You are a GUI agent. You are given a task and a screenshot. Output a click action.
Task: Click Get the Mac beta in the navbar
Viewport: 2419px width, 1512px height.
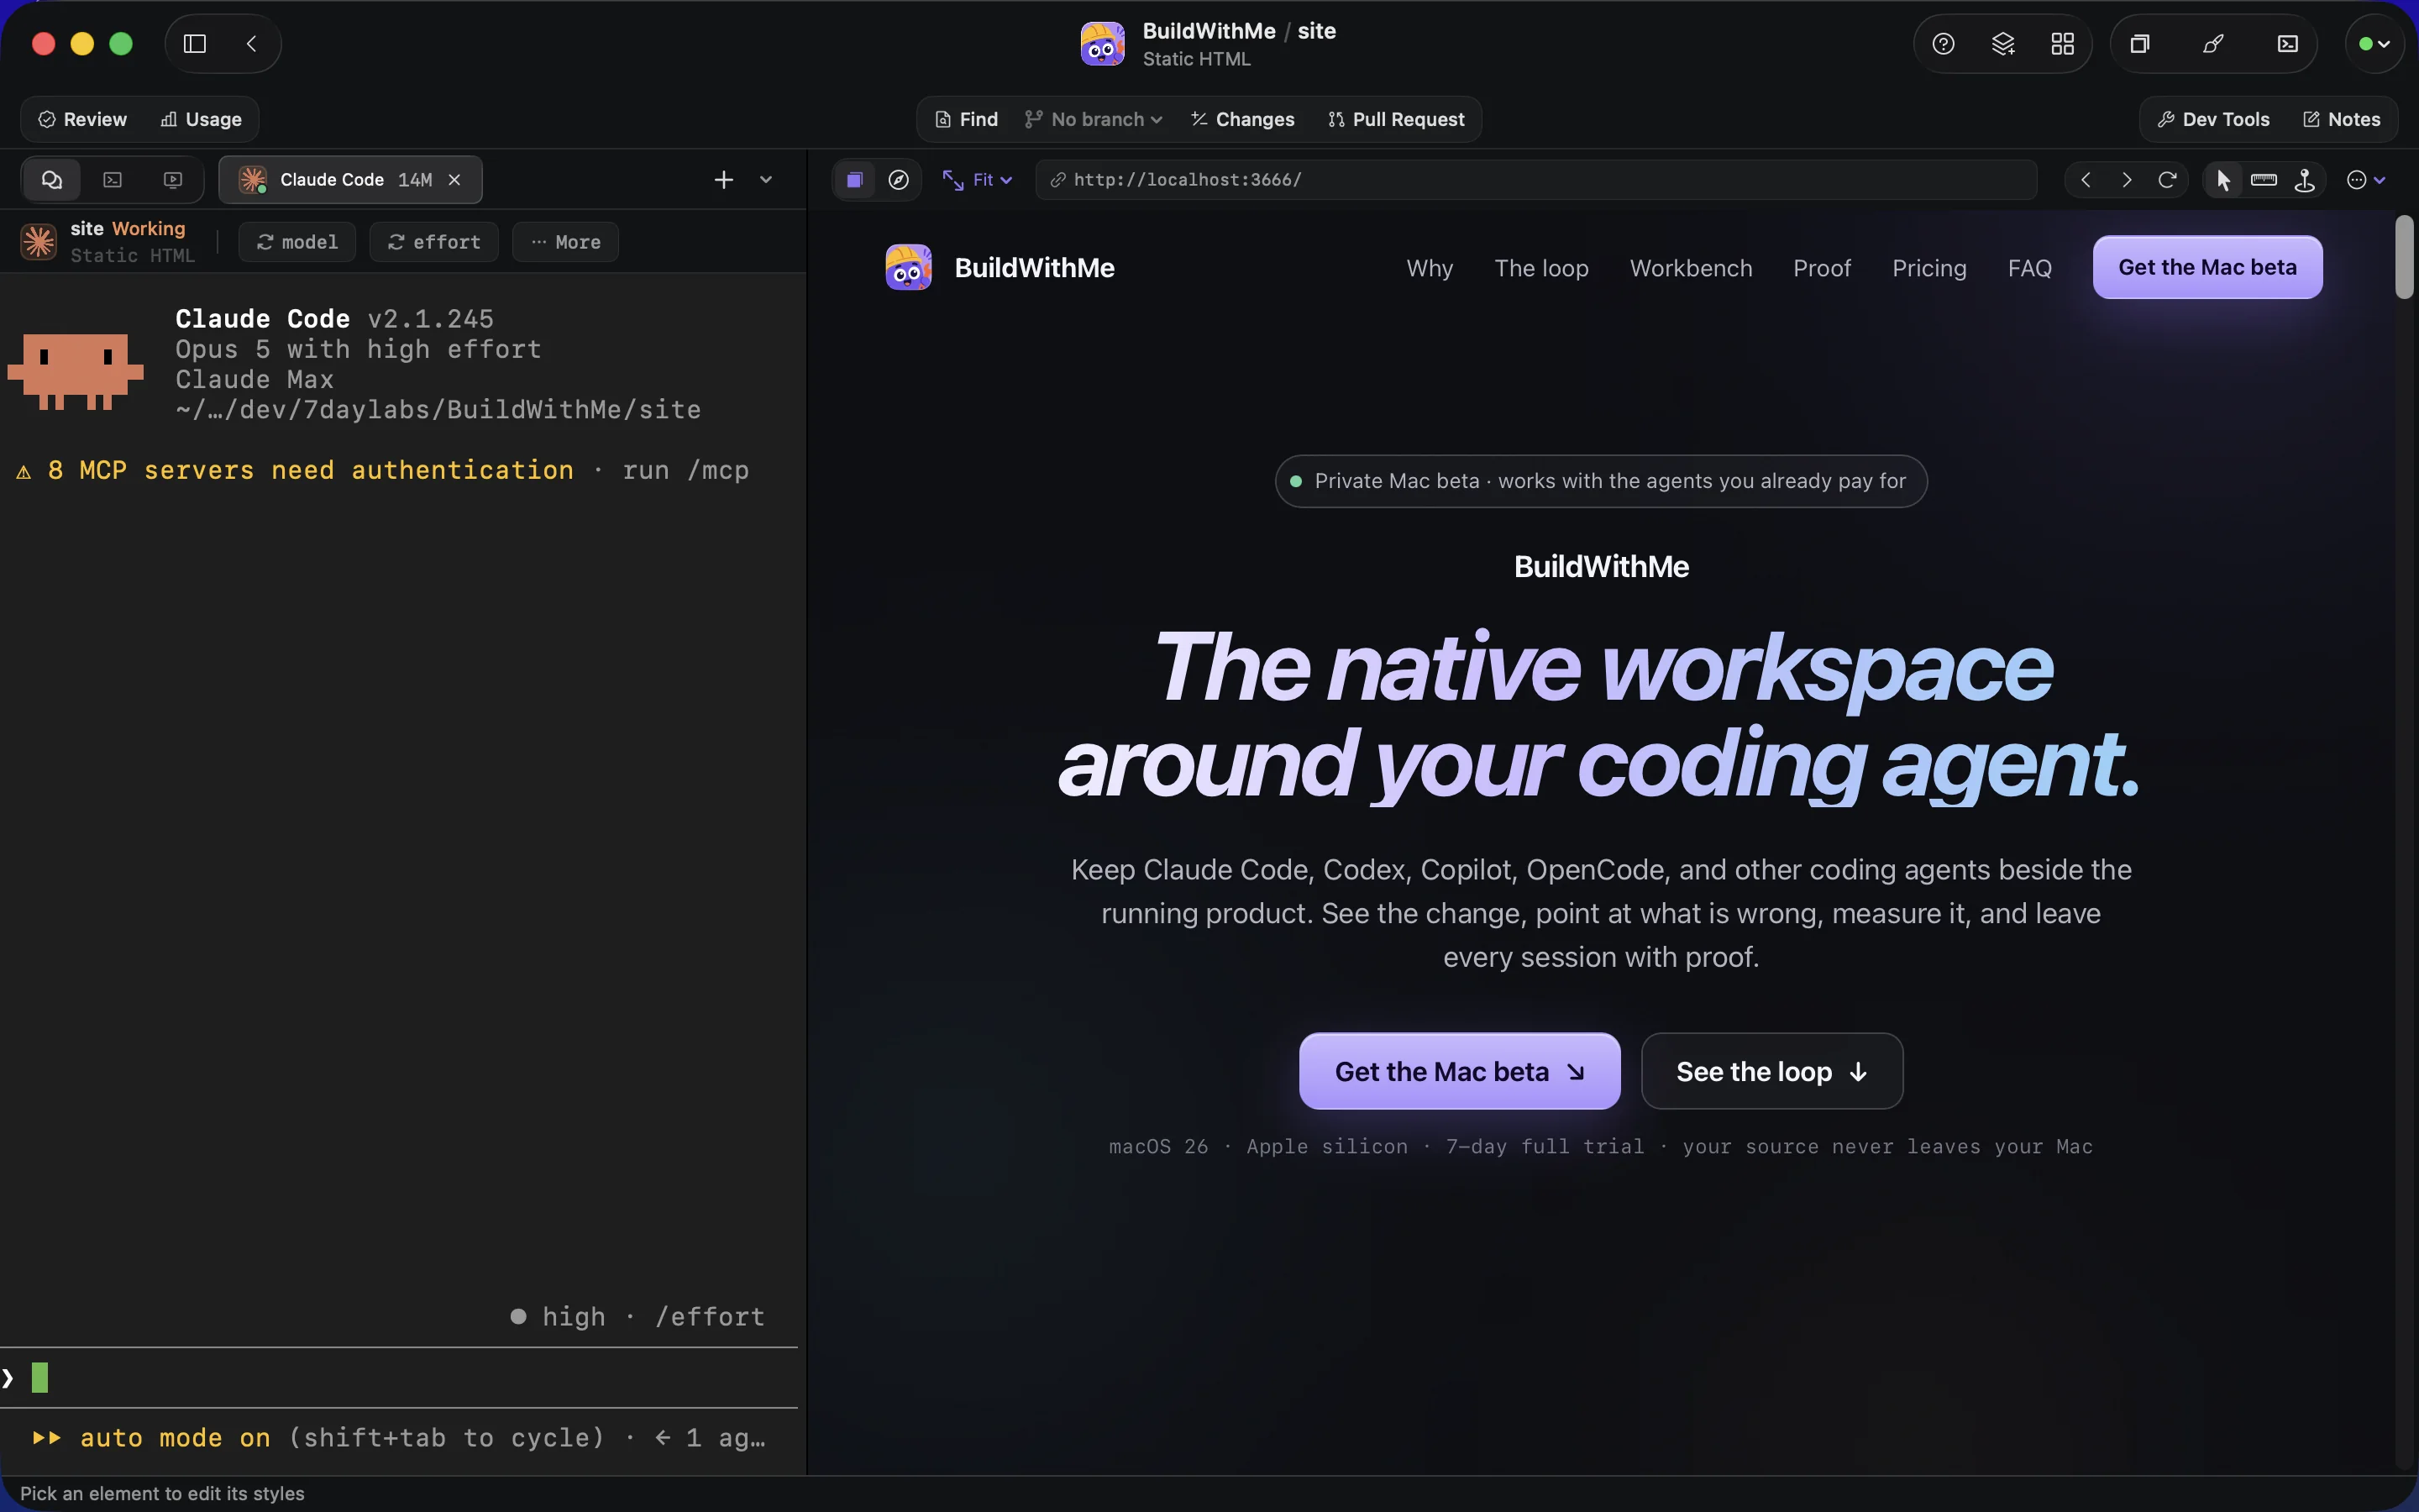2207,267
